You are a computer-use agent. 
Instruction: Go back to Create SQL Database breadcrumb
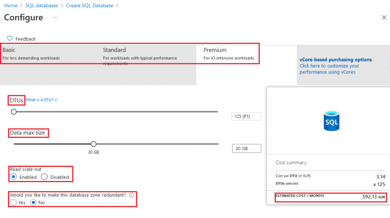tap(90, 6)
